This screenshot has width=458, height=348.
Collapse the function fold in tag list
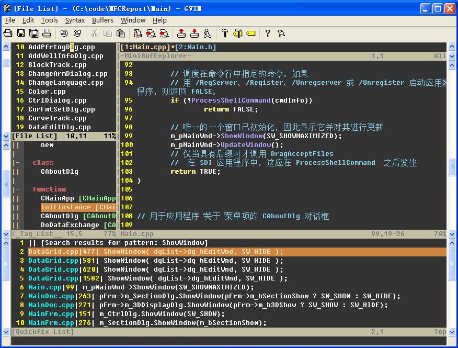click(16, 189)
